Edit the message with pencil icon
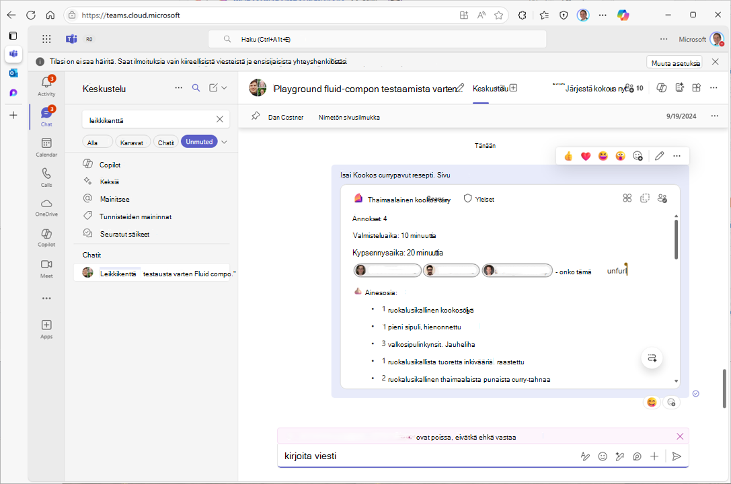This screenshot has height=484, width=731. tap(659, 156)
